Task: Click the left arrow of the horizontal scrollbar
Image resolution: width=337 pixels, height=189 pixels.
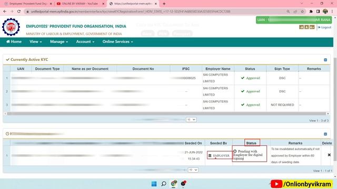Action: [5, 113]
